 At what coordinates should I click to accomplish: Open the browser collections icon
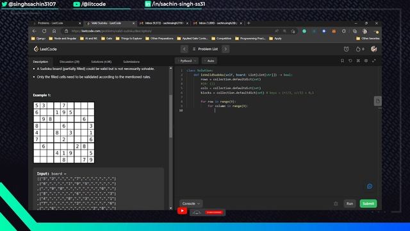(x=355, y=31)
